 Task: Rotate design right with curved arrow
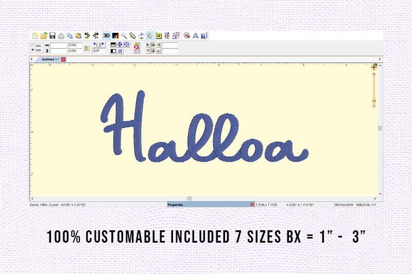tap(101, 45)
